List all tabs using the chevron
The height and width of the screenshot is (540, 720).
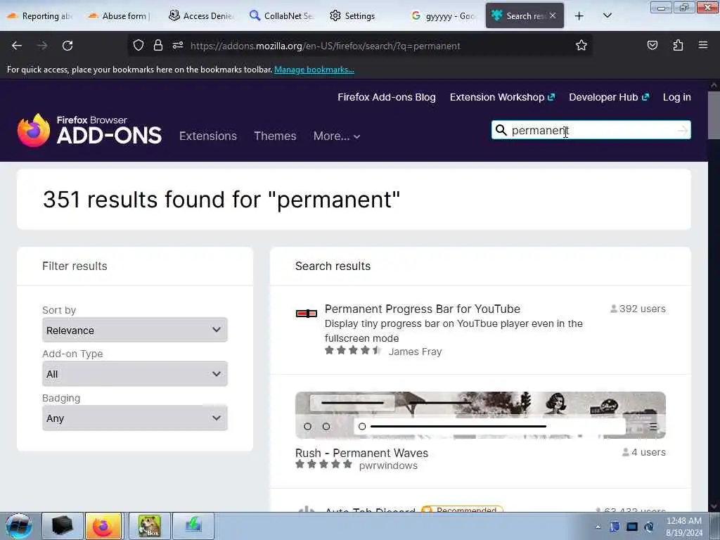607,15
